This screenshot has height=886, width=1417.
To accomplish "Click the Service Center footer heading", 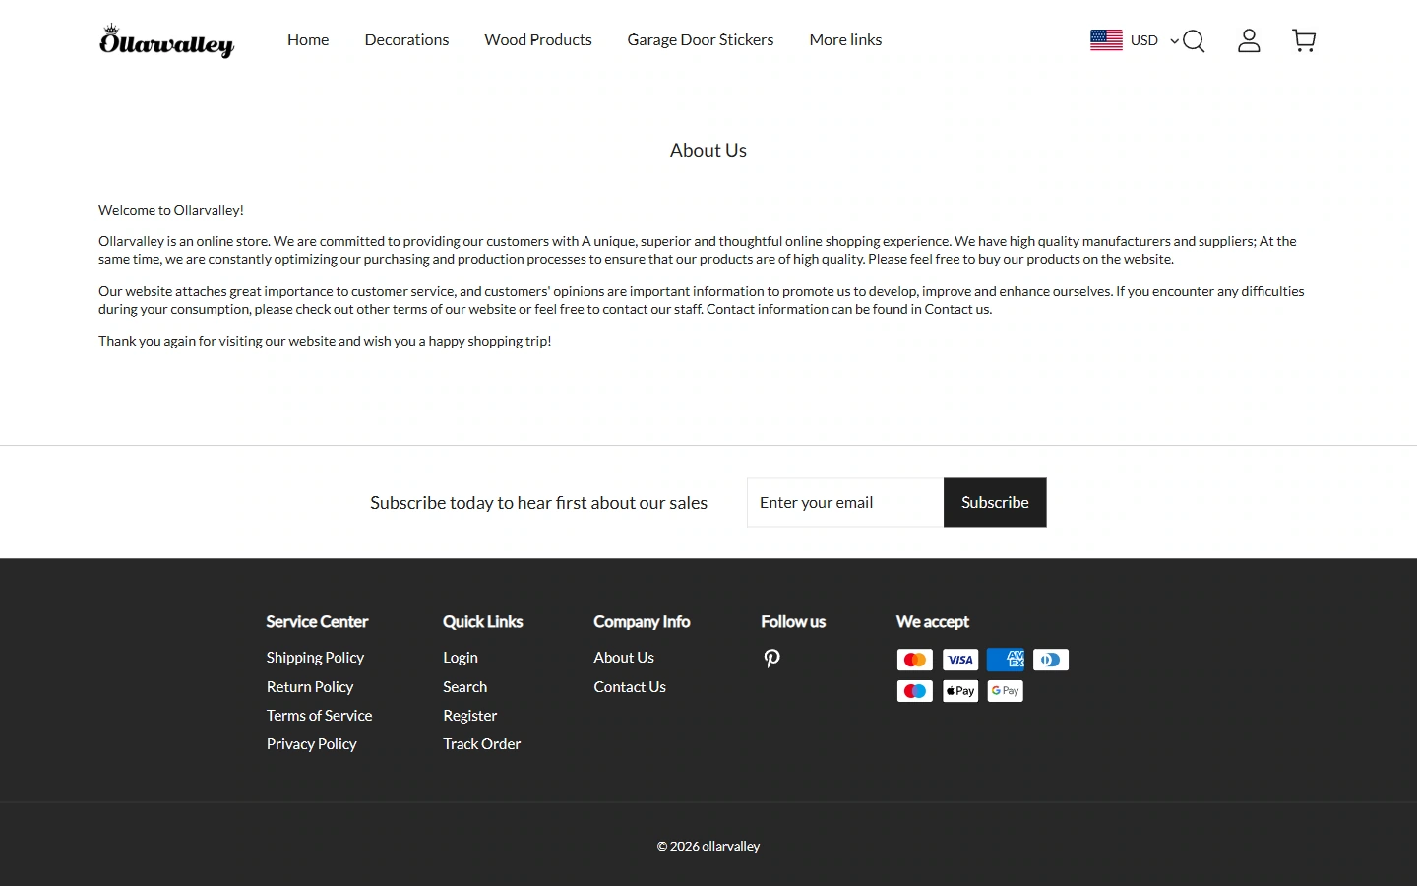I will coord(317,622).
